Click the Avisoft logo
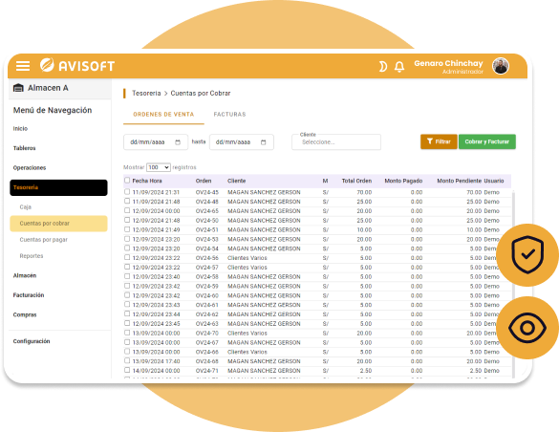 pyautogui.click(x=77, y=66)
